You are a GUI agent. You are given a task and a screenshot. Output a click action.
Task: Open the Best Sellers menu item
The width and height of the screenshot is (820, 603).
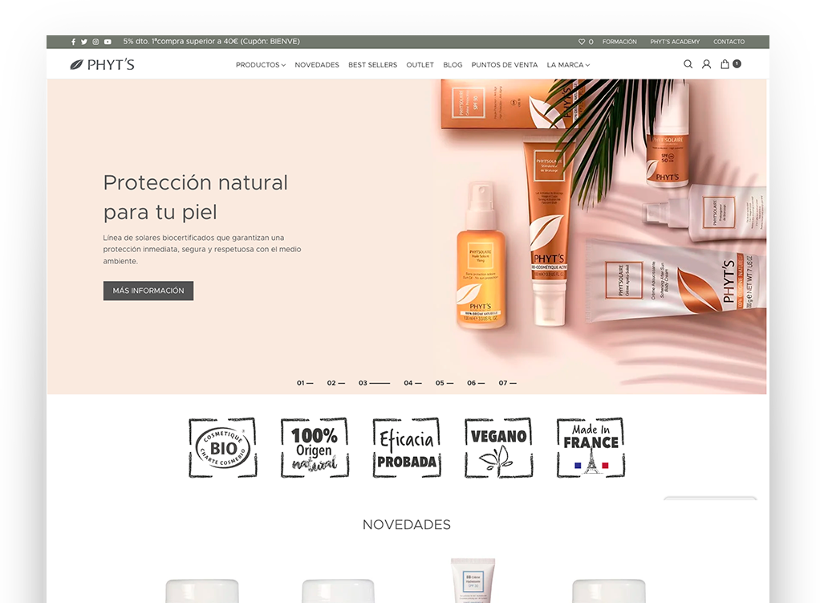372,65
